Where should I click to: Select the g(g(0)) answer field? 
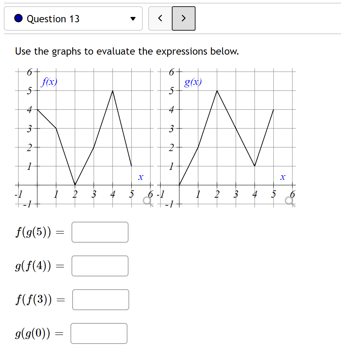(x=99, y=333)
